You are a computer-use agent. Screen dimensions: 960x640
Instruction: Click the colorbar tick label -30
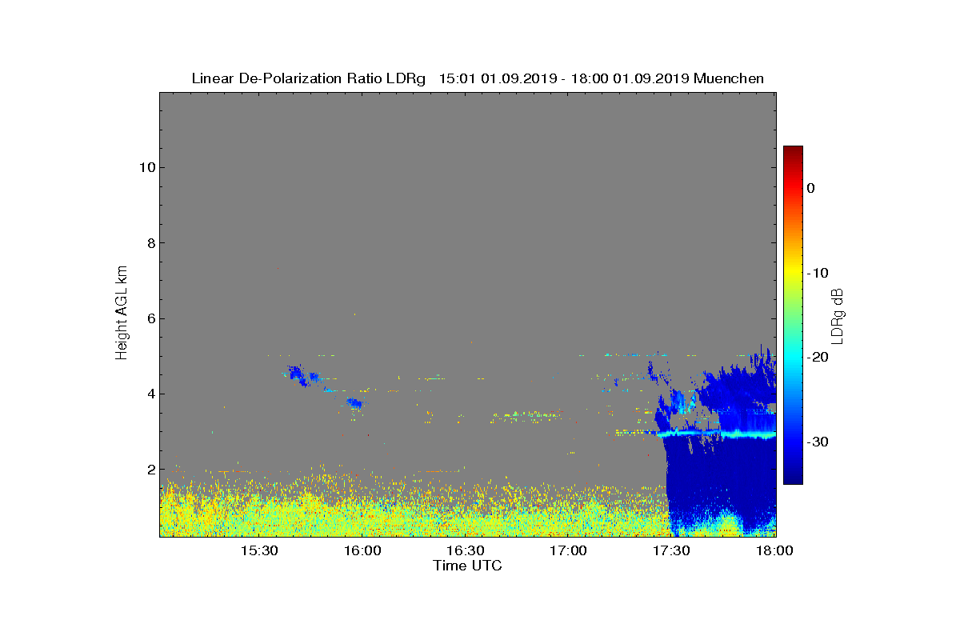[x=817, y=442]
